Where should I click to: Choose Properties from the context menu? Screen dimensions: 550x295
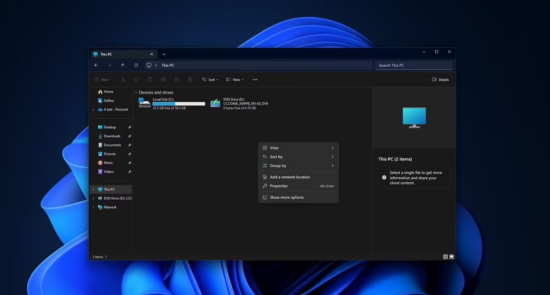coord(279,186)
